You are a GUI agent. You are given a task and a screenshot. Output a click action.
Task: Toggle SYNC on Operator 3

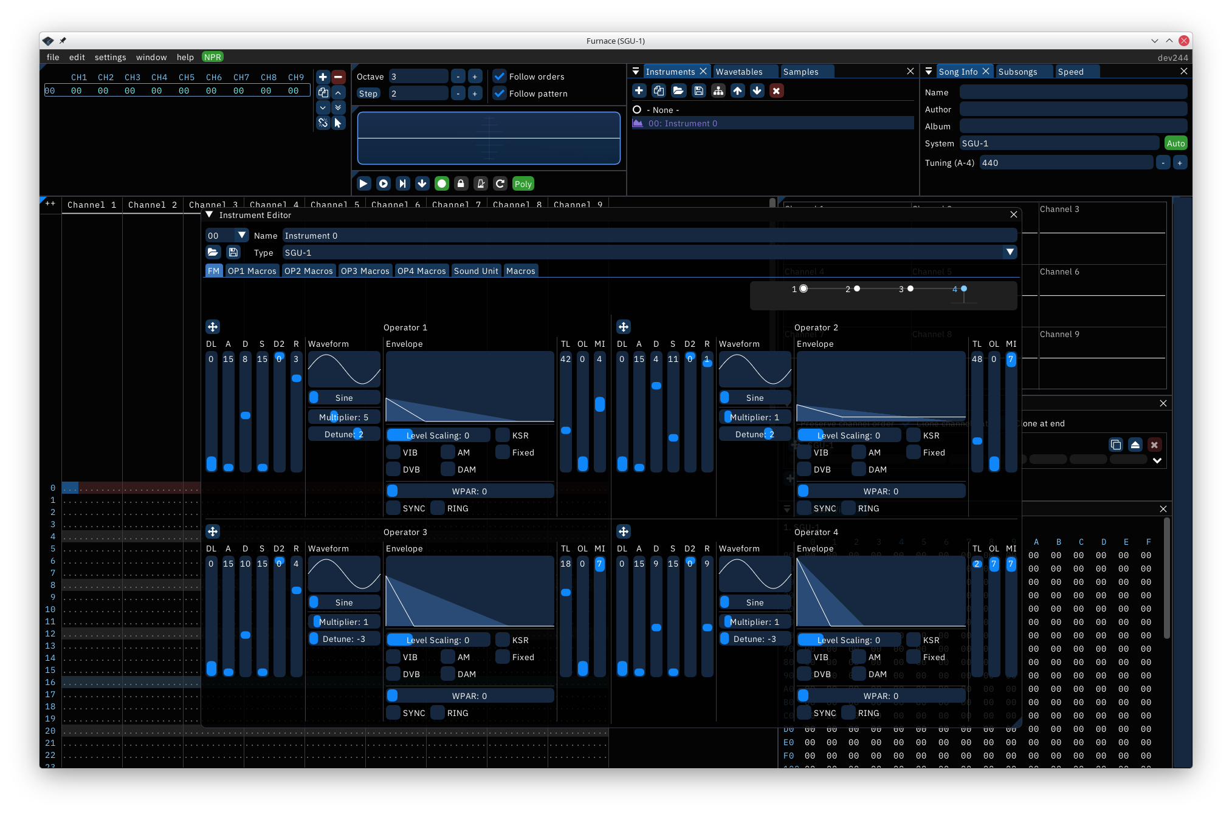394,712
